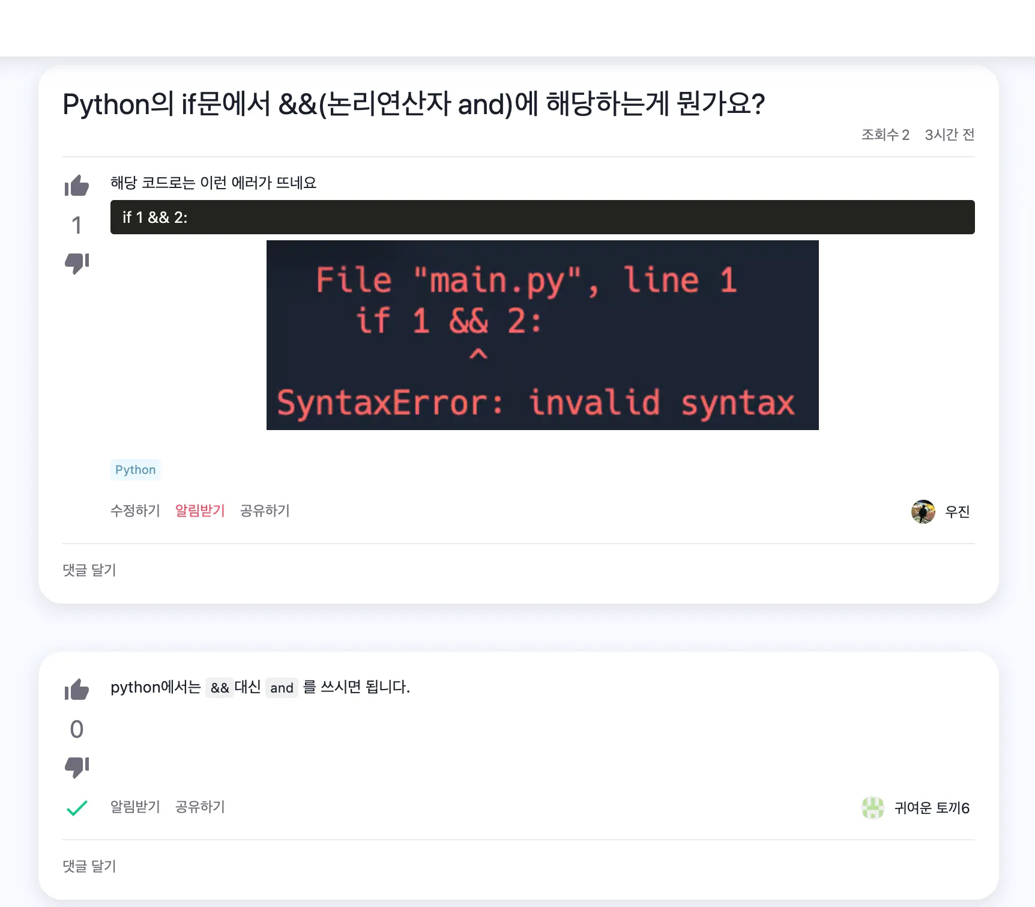This screenshot has height=907, width=1035.
Task: Click the inline && code chip in the answer
Action: coord(220,688)
